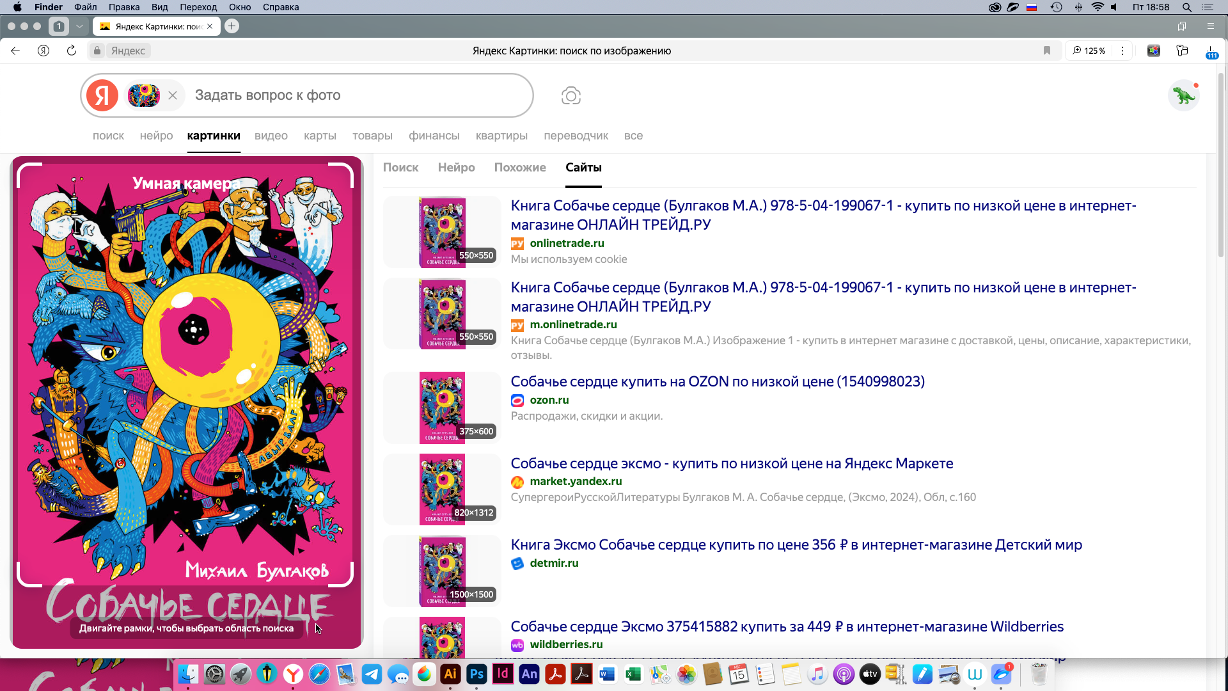Launch Adobe Illustrator from the dock
This screenshot has width=1228, height=691.
point(450,674)
